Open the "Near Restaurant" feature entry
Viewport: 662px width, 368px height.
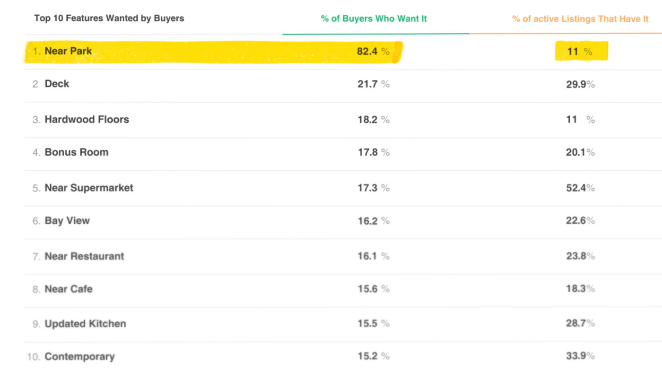pos(84,256)
